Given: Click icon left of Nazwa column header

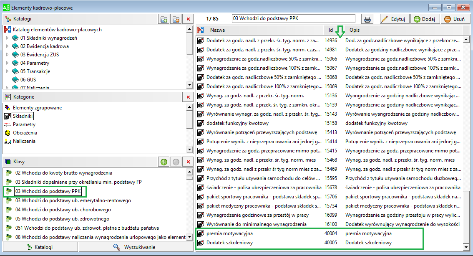Looking at the screenshot, I should tap(200, 30).
